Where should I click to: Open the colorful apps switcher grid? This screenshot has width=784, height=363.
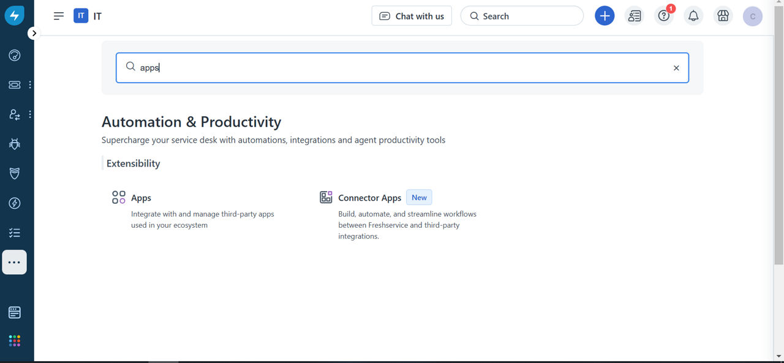(15, 341)
